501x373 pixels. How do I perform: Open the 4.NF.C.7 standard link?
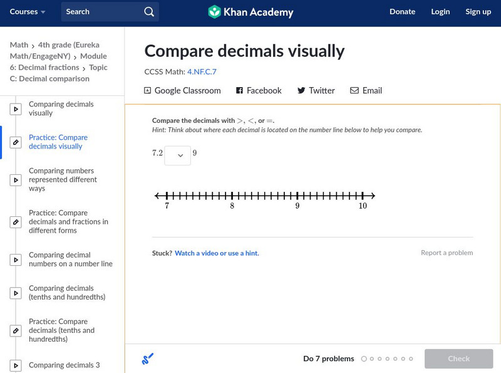202,72
